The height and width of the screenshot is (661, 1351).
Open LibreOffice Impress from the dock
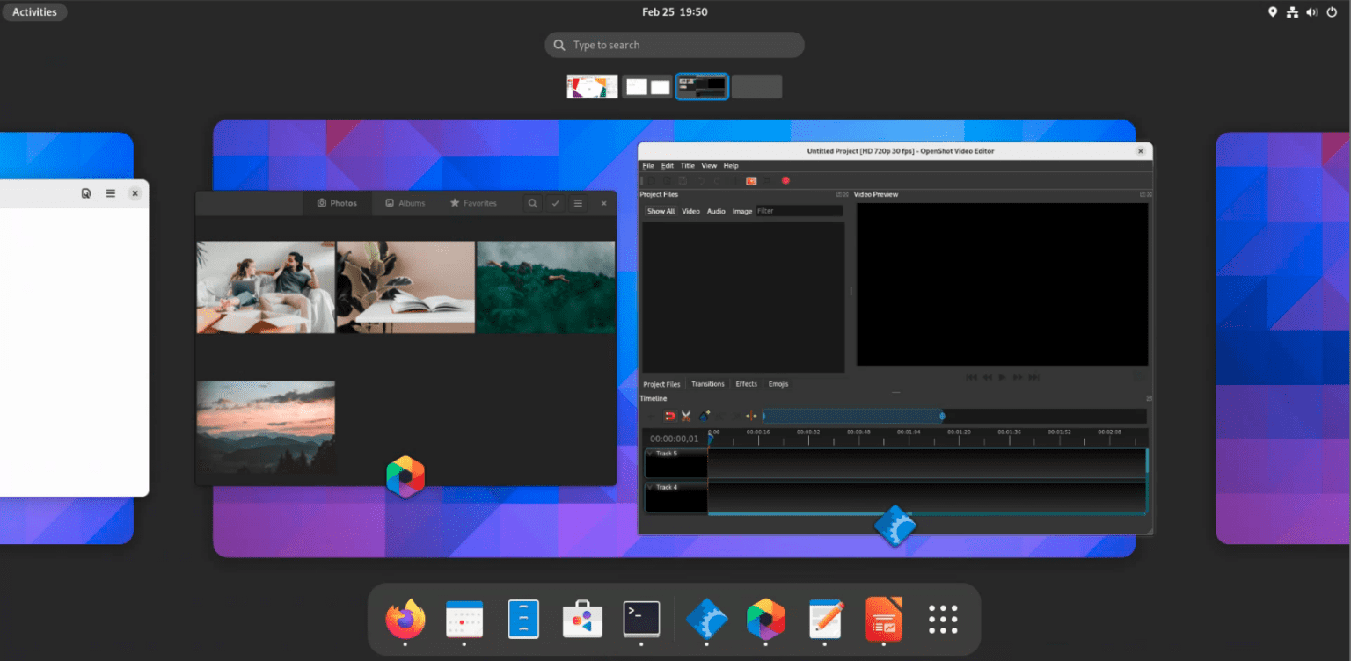click(883, 619)
